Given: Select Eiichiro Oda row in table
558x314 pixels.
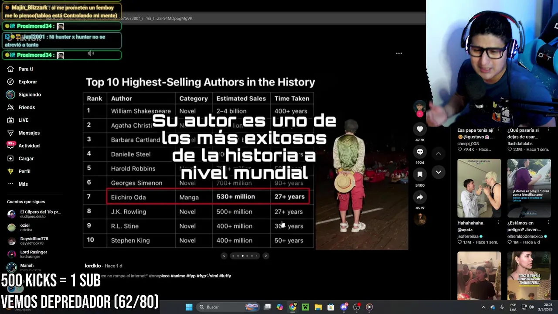Looking at the screenshot, I should point(208,197).
